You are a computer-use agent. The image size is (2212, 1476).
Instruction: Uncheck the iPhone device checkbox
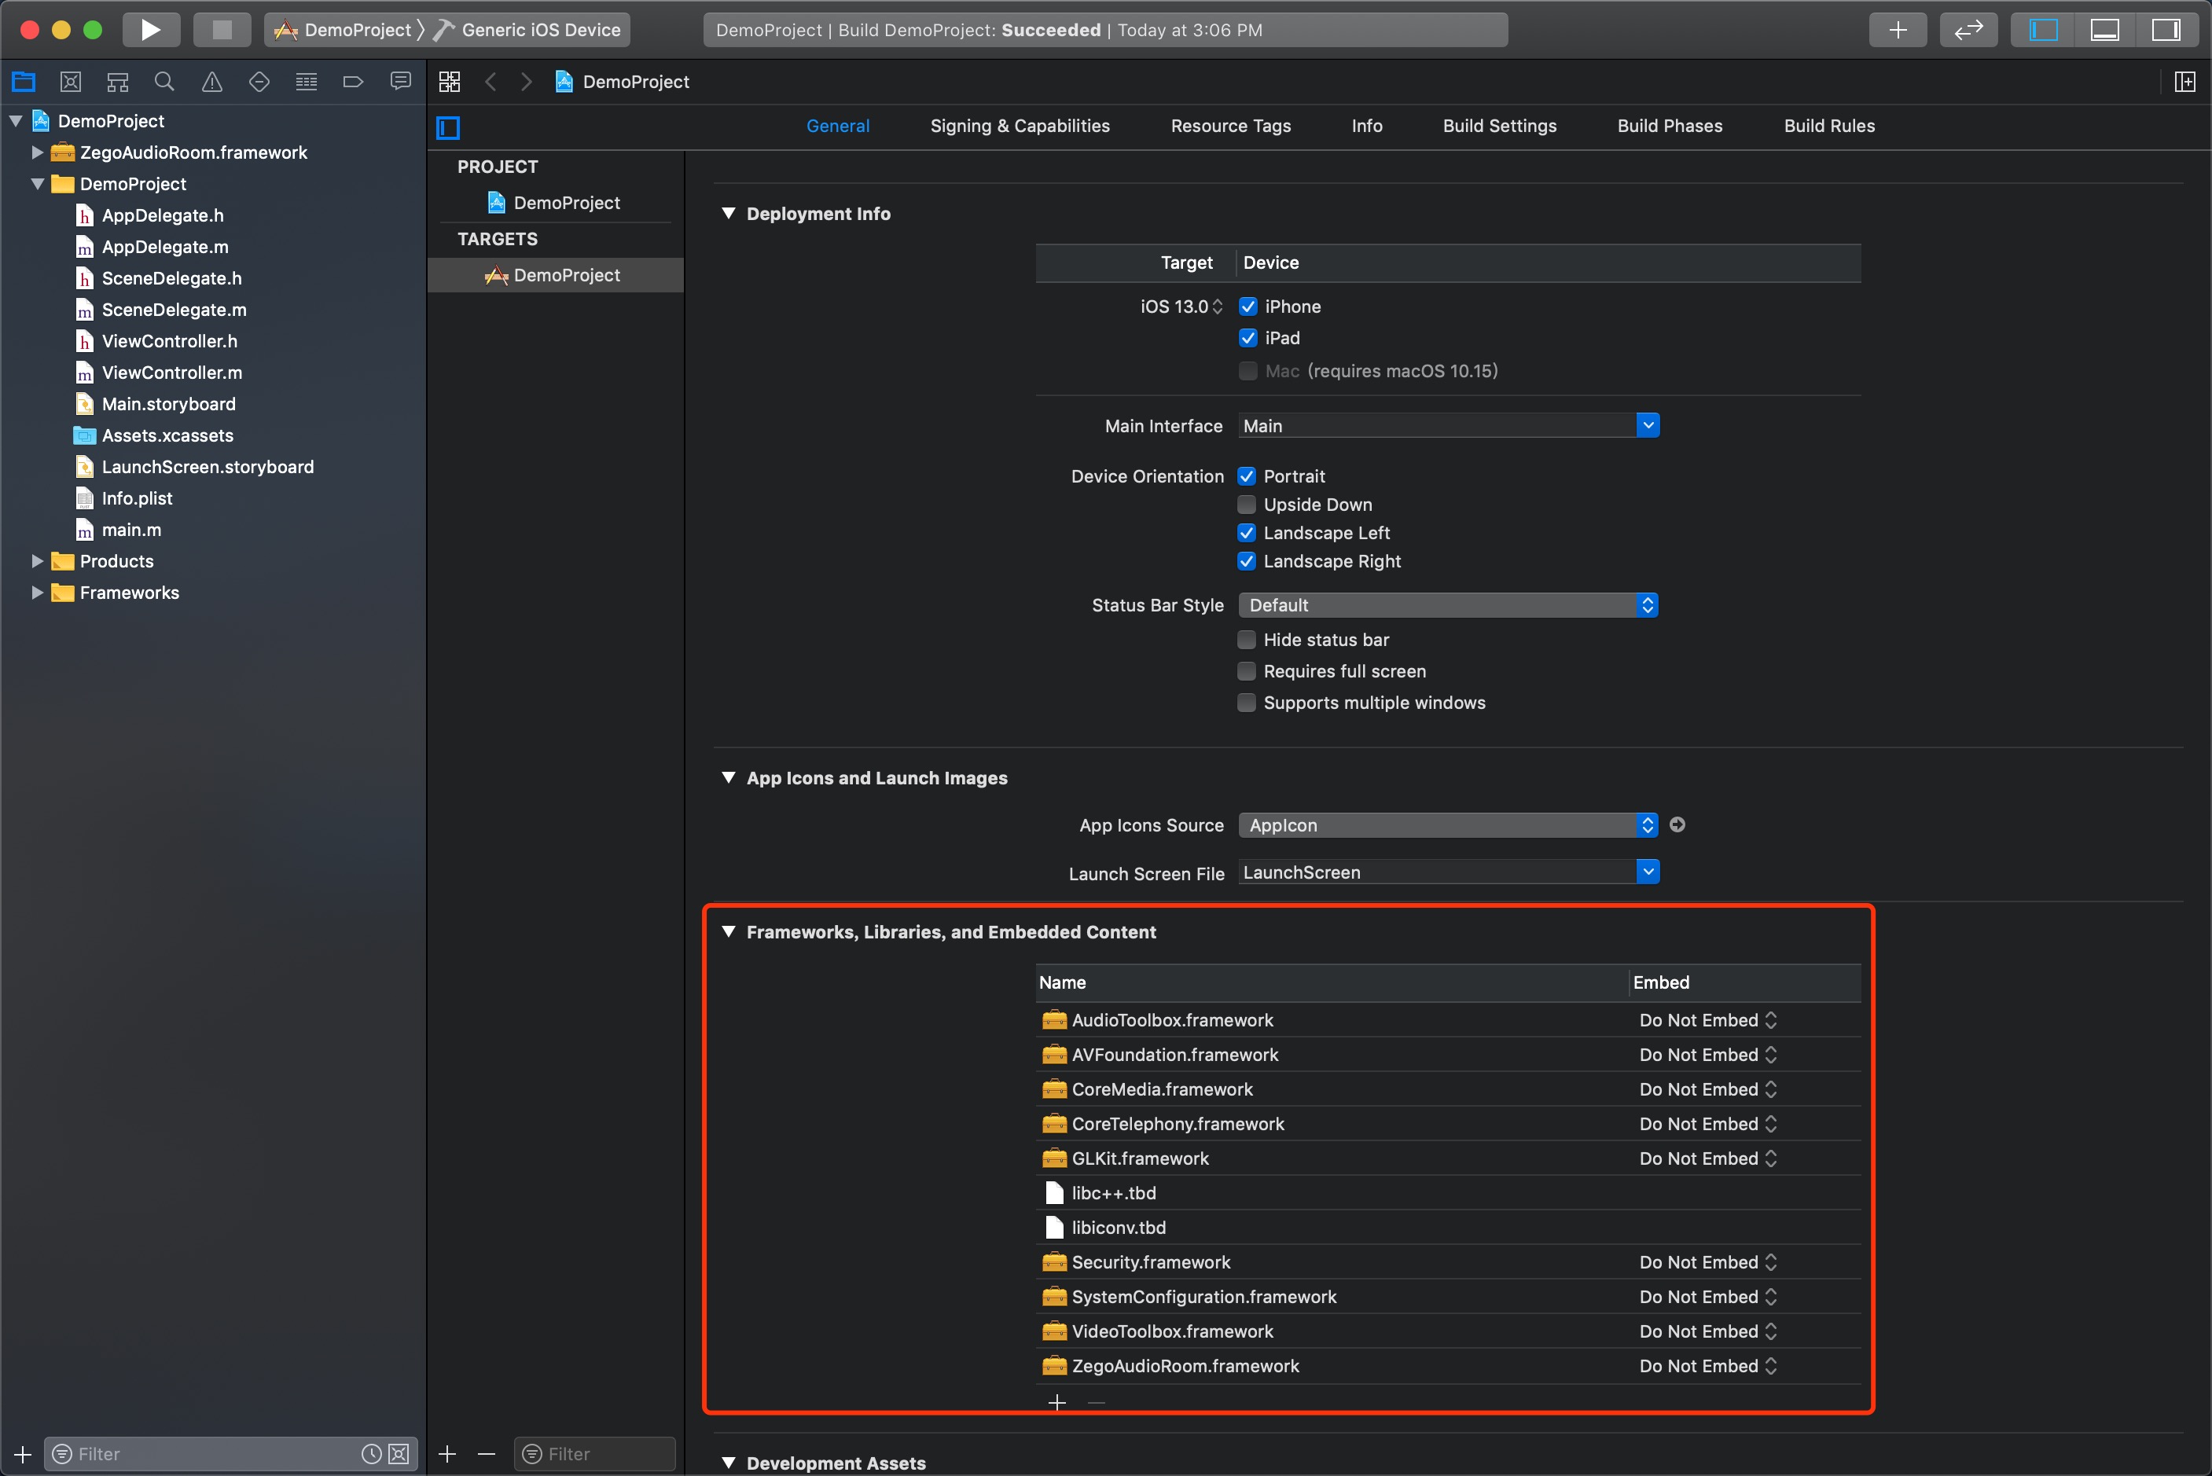click(x=1248, y=306)
